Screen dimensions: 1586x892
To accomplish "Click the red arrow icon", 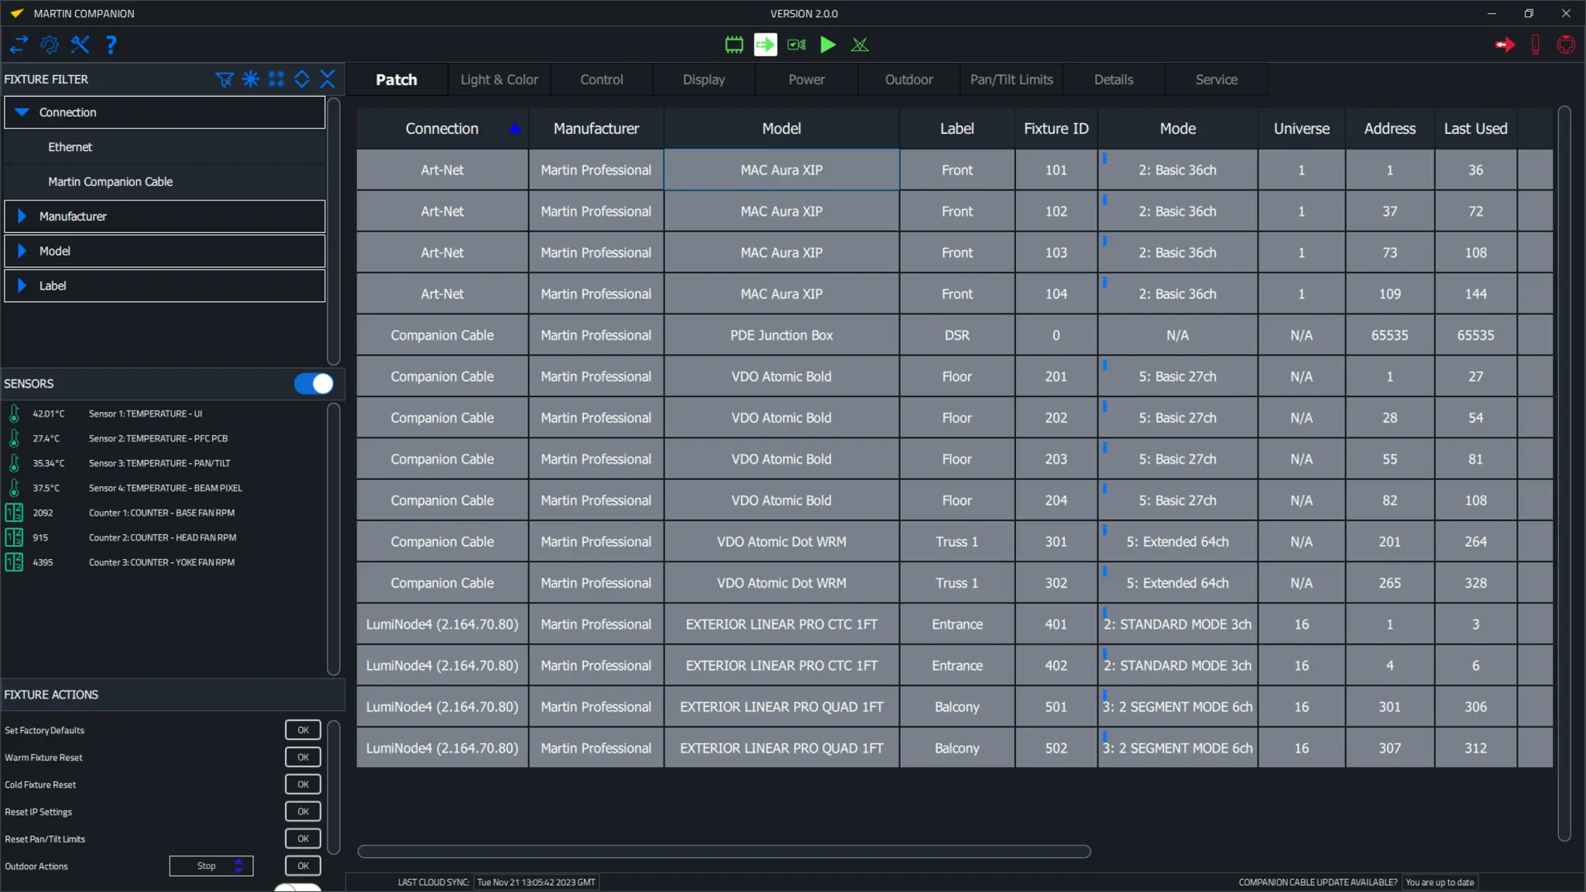I will click(x=1505, y=45).
